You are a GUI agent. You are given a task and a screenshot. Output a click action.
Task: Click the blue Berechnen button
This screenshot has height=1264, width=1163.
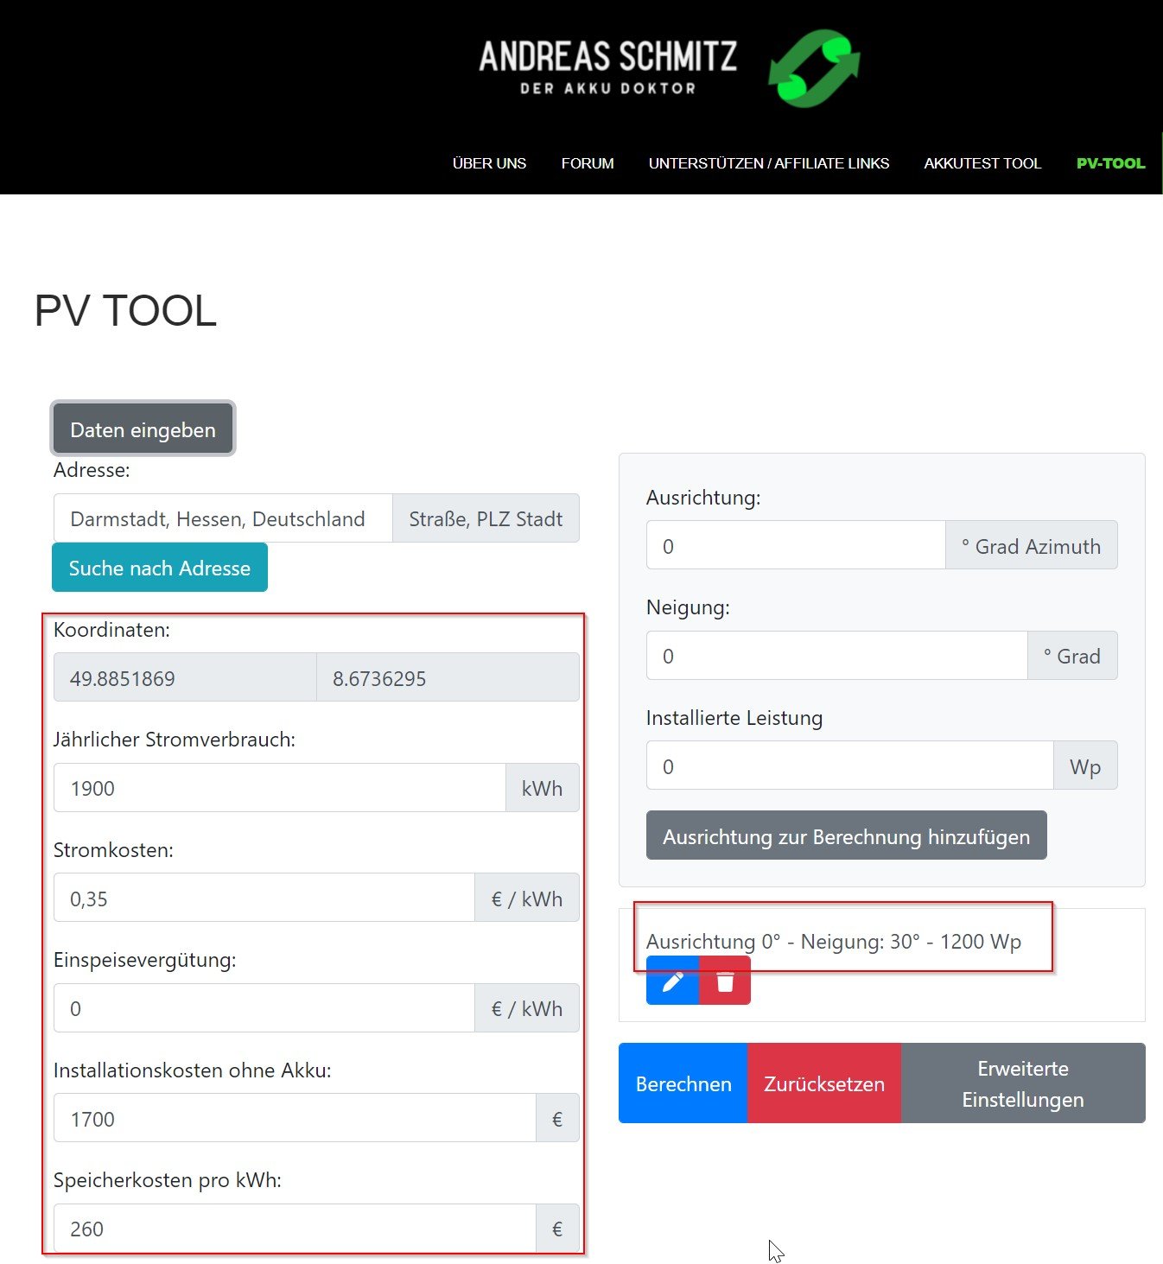click(683, 1083)
